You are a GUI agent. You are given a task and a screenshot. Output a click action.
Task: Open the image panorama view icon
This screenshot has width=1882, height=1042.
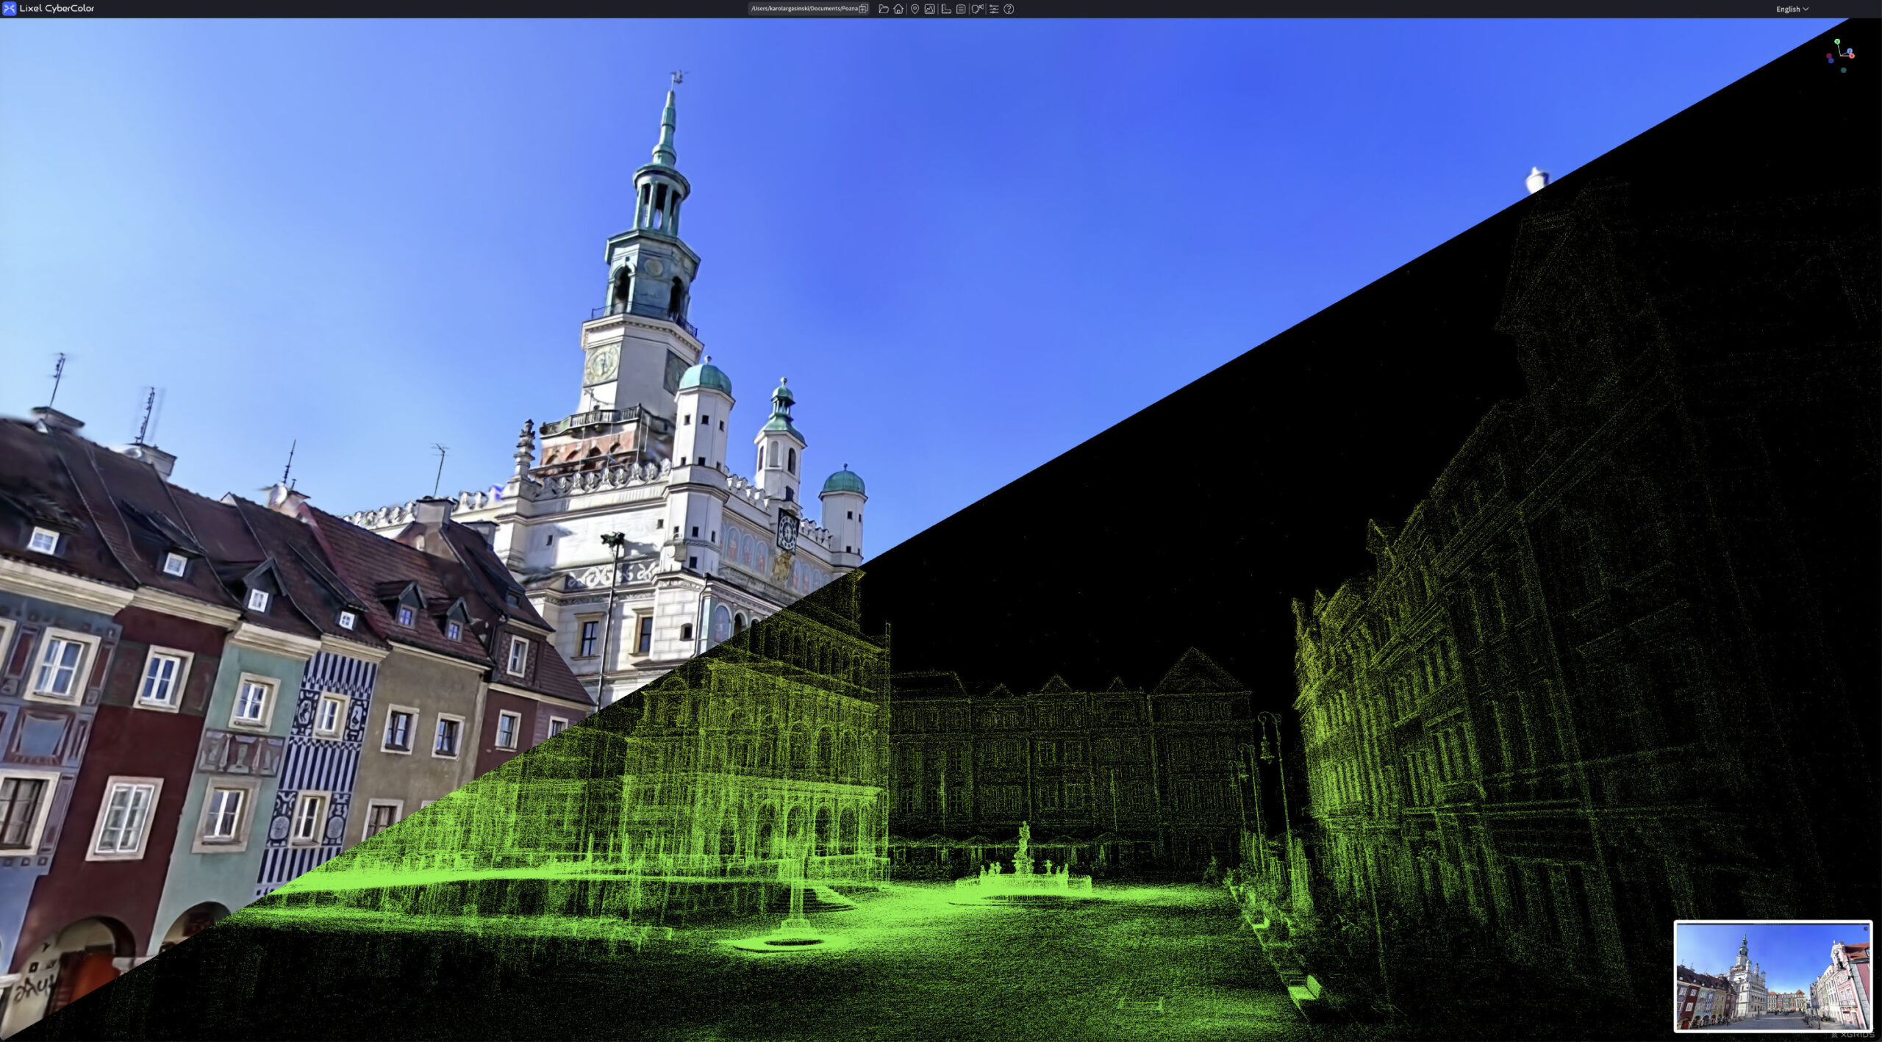click(x=930, y=9)
